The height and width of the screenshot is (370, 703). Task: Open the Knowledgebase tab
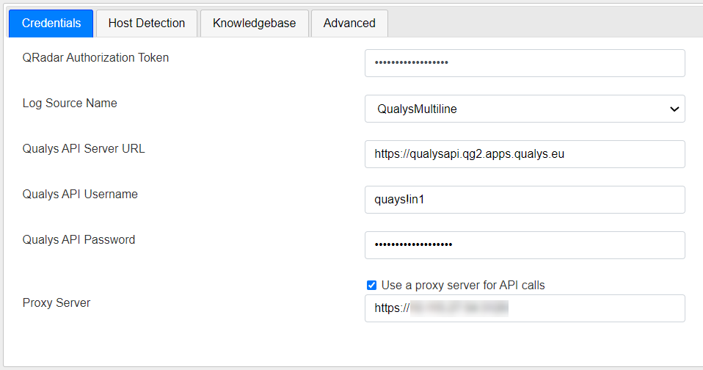point(254,23)
